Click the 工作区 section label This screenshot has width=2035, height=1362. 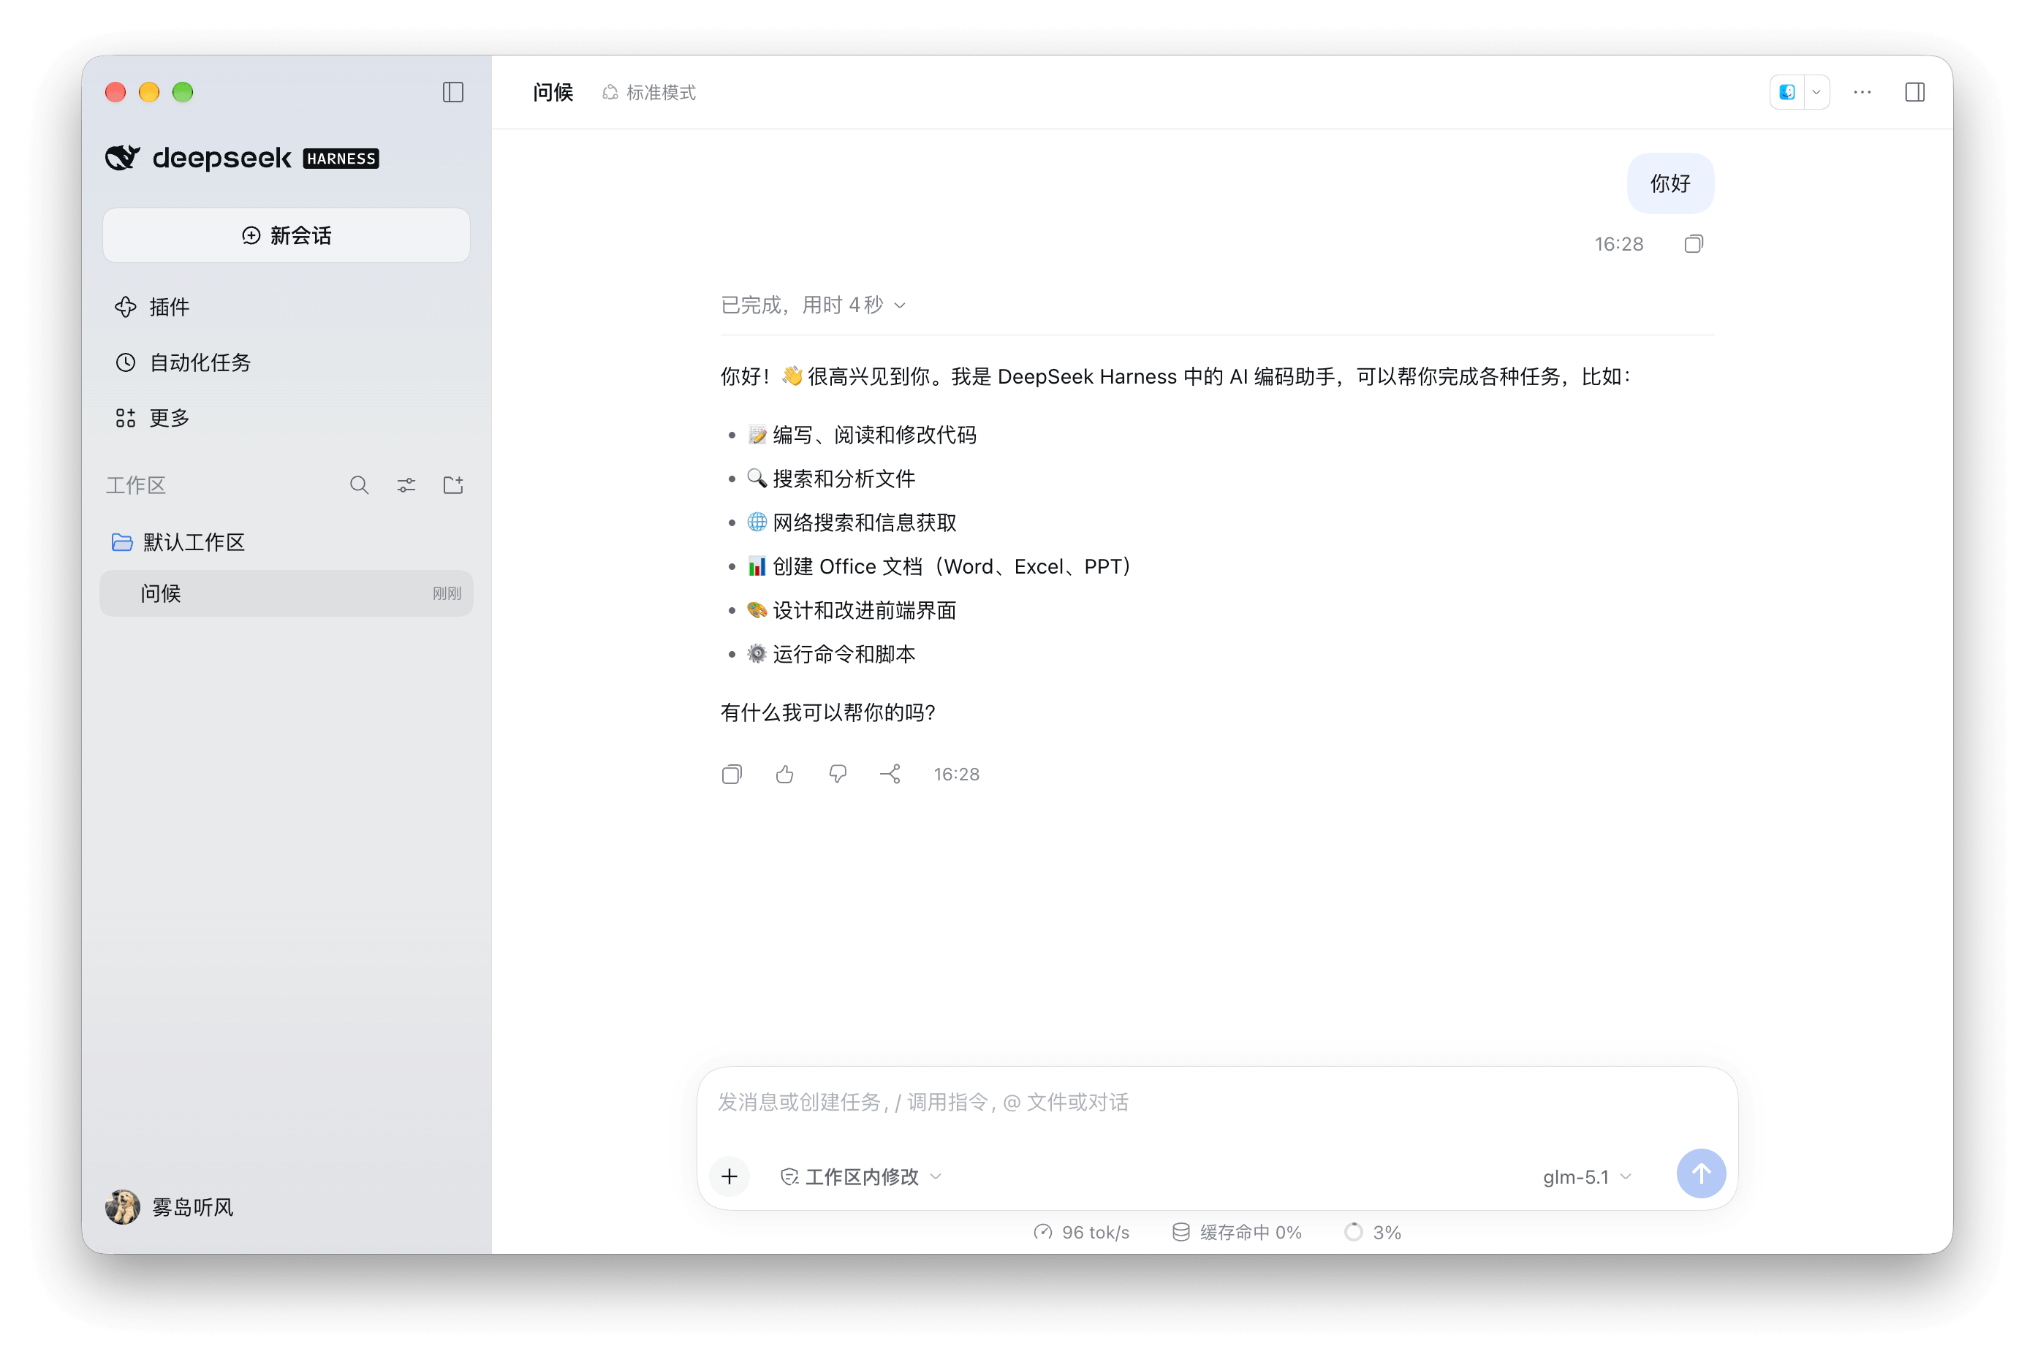click(135, 484)
